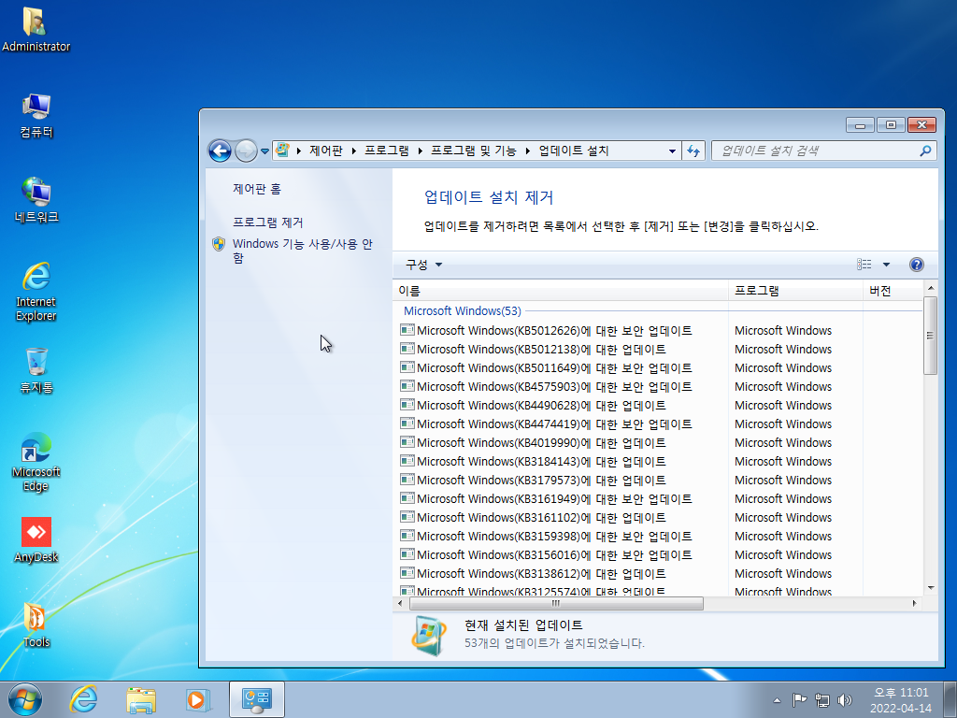Select update KB4490628 row

657,406
